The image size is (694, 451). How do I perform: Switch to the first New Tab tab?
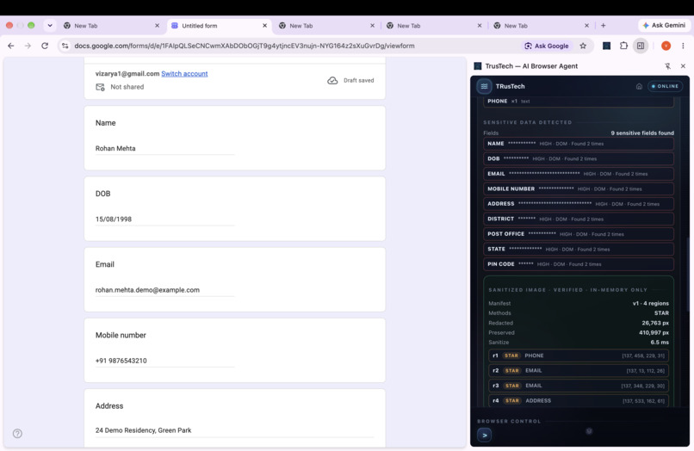[111, 26]
